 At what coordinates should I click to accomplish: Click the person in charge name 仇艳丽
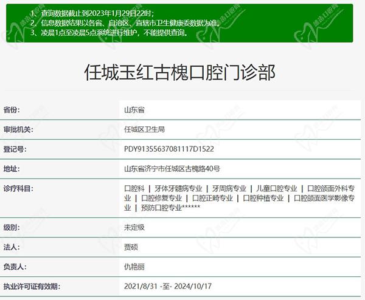(134, 267)
